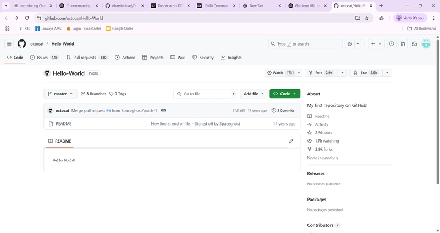Switch to the Code tab
The height and width of the screenshot is (233, 440).
coord(15,58)
